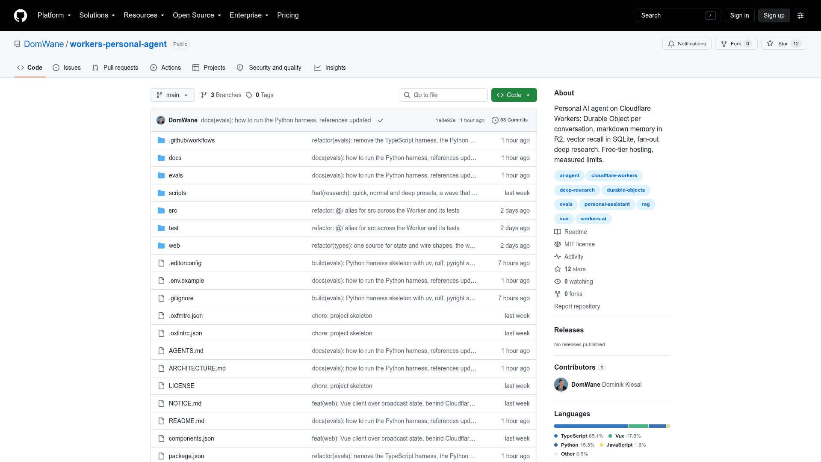This screenshot has height=462, width=821.
Task: Open the main branch selector dropdown
Action: (173, 95)
